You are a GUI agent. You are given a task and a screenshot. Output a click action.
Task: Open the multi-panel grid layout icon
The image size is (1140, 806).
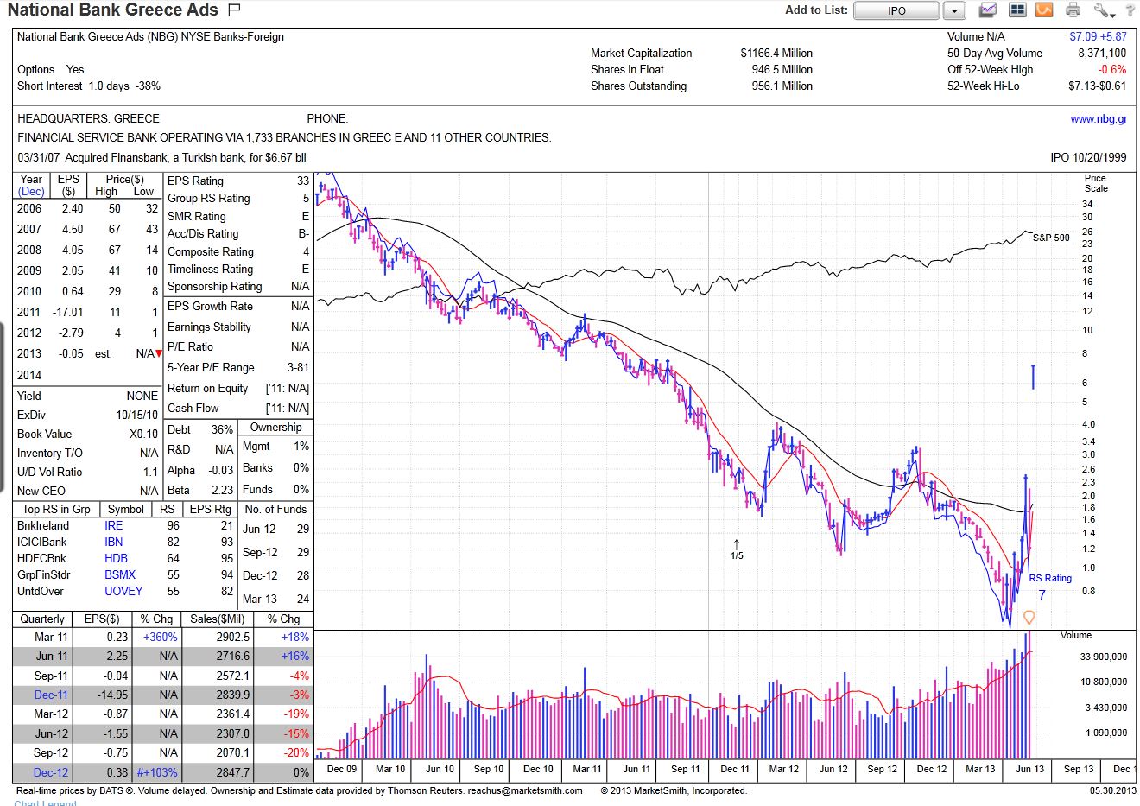[1017, 10]
